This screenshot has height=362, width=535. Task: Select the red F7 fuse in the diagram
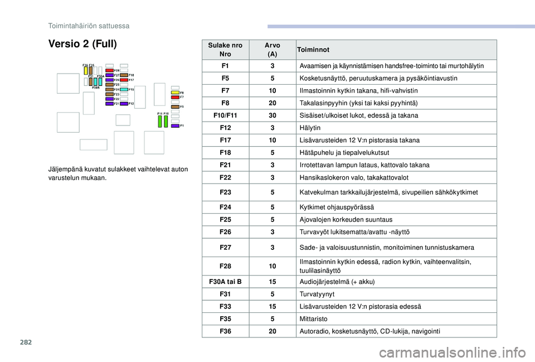176,97
